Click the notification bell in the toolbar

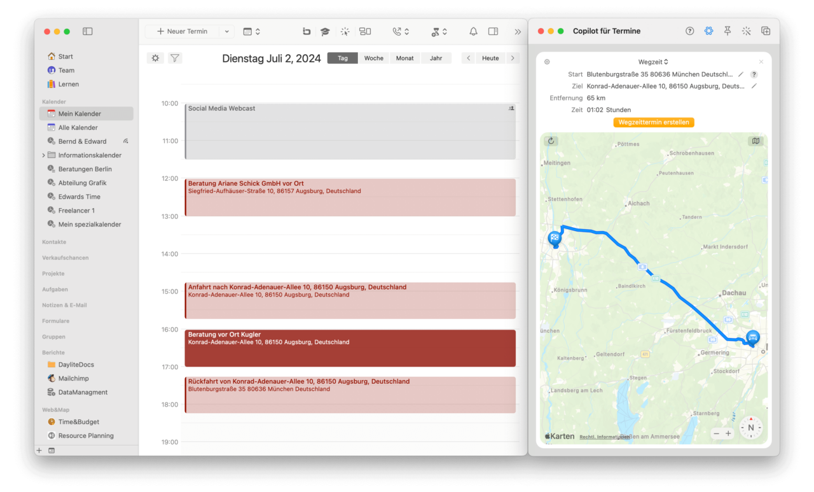[x=473, y=31]
